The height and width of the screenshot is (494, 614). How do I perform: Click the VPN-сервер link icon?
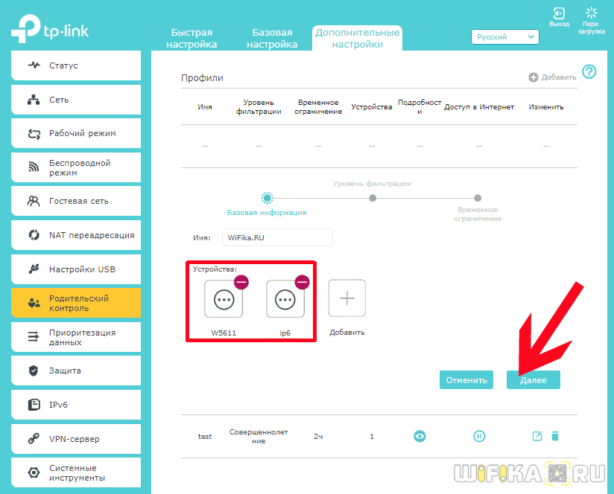(x=34, y=438)
